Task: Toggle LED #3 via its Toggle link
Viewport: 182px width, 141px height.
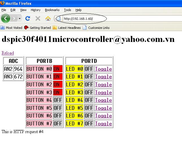Action: pos(103,92)
